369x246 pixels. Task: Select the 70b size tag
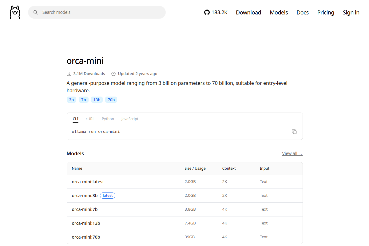tap(111, 100)
